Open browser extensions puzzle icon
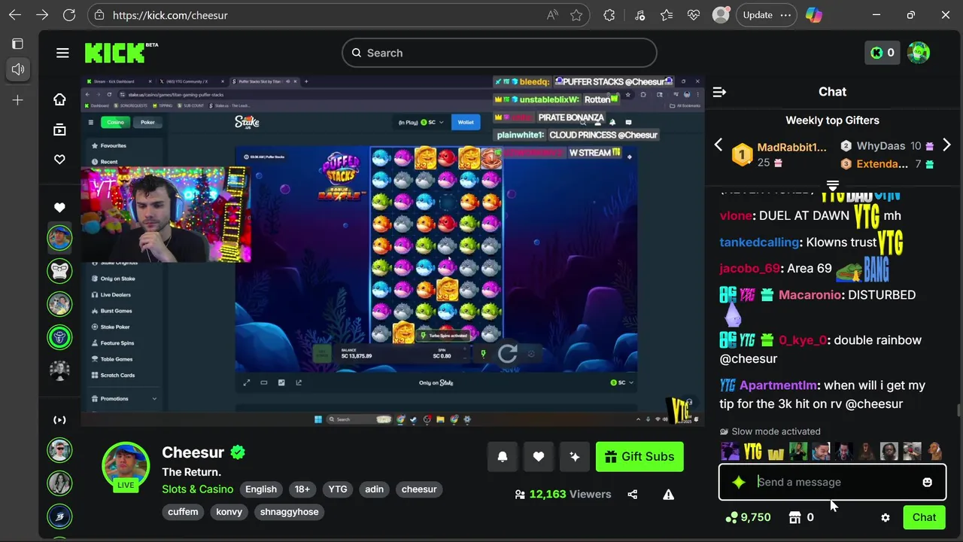The image size is (963, 542). pos(609,15)
